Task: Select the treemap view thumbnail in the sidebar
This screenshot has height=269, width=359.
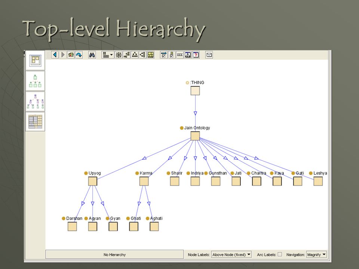Action: point(35,122)
